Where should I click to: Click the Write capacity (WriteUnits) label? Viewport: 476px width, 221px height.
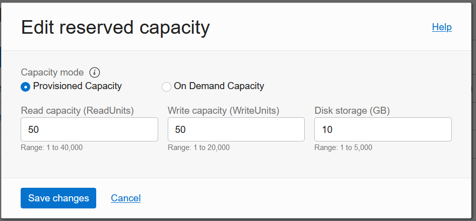coord(223,110)
